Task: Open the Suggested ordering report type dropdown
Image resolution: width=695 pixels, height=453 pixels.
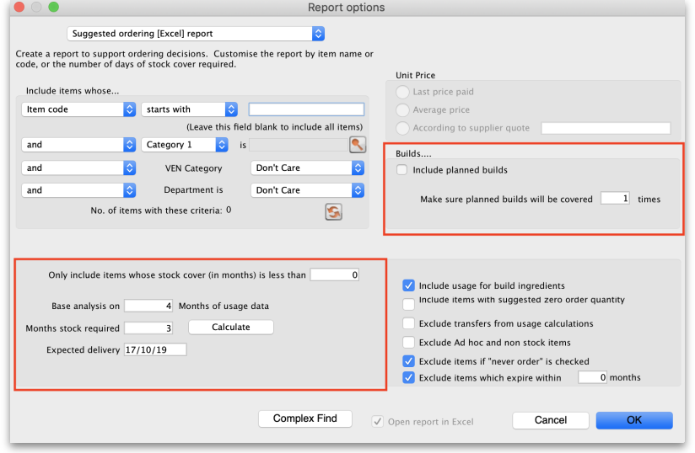Action: coord(196,34)
